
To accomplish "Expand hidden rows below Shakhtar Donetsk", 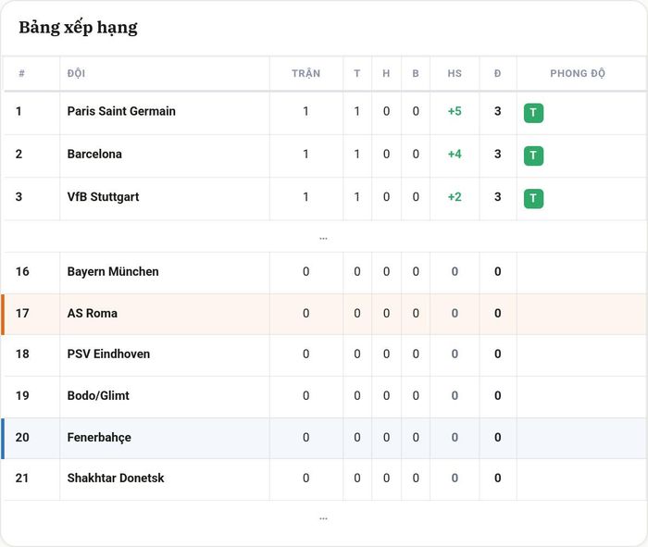I will tap(323, 518).
